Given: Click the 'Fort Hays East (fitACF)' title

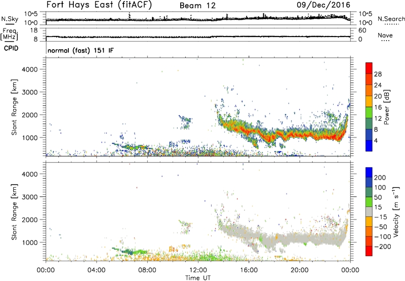Looking at the screenshot, I should click(99, 5).
